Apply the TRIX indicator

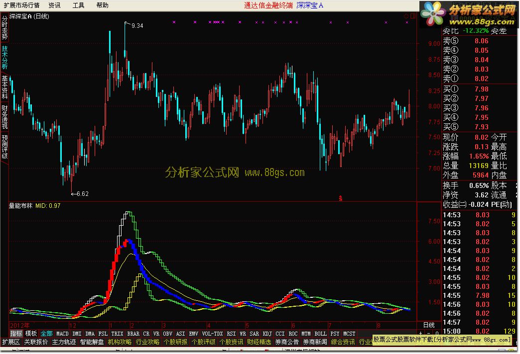[117, 334]
